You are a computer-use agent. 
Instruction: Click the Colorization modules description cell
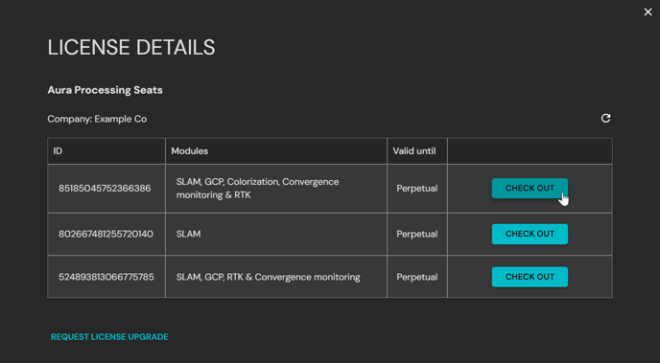(276, 189)
